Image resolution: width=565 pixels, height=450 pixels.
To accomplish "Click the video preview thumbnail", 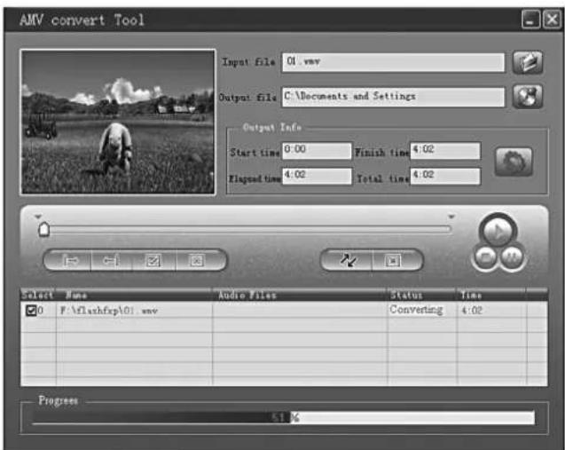I will click(118, 122).
